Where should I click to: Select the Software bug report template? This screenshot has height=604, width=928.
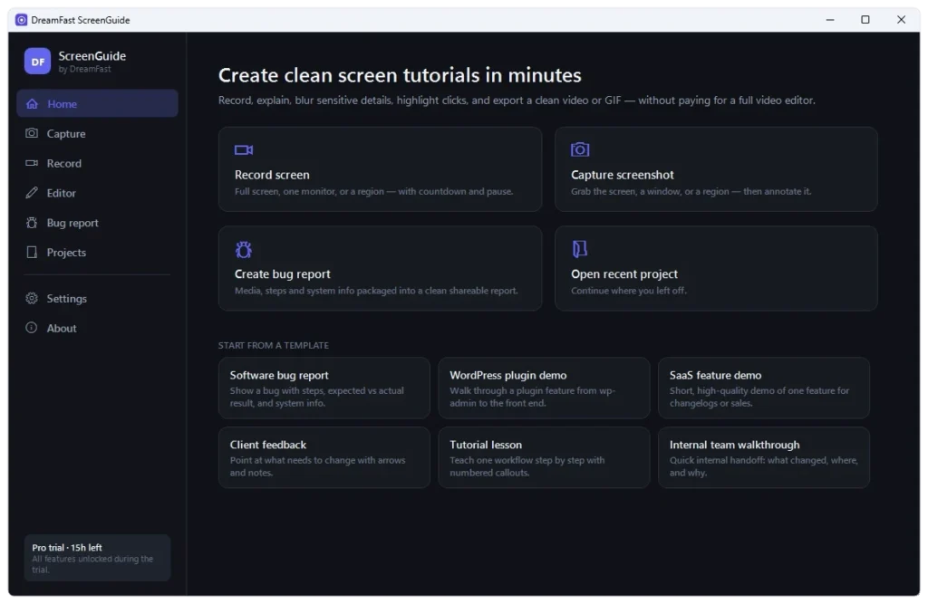pos(324,388)
